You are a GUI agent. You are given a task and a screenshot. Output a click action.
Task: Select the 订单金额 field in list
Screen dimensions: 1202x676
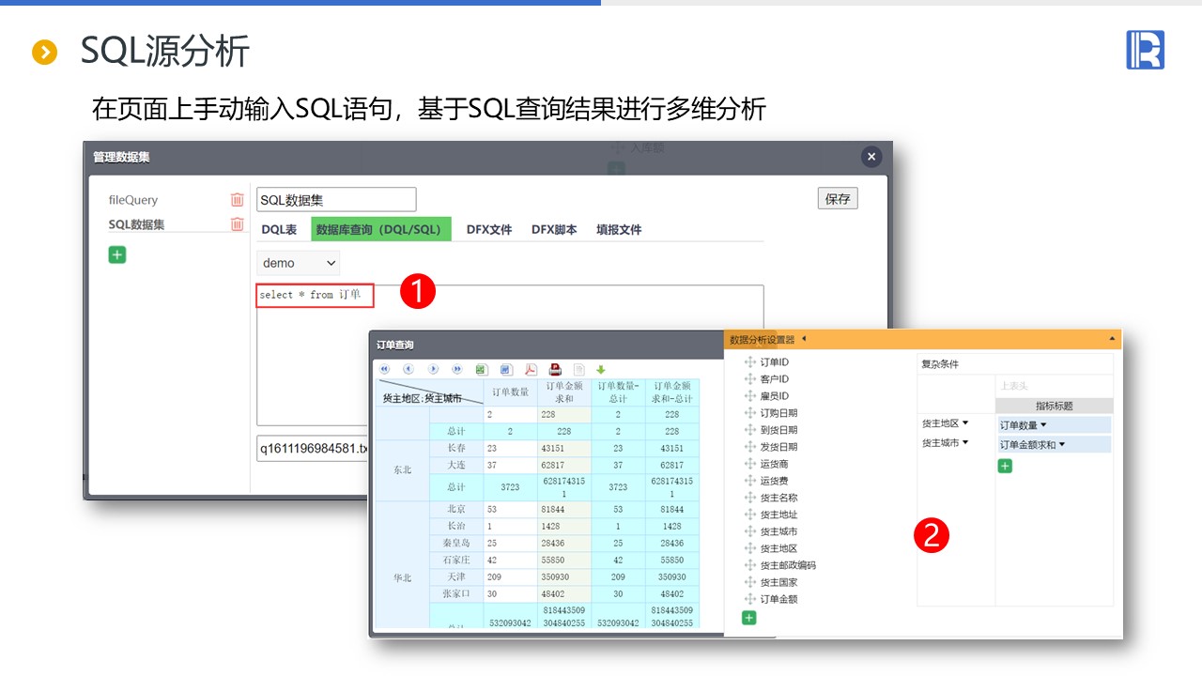(x=778, y=599)
